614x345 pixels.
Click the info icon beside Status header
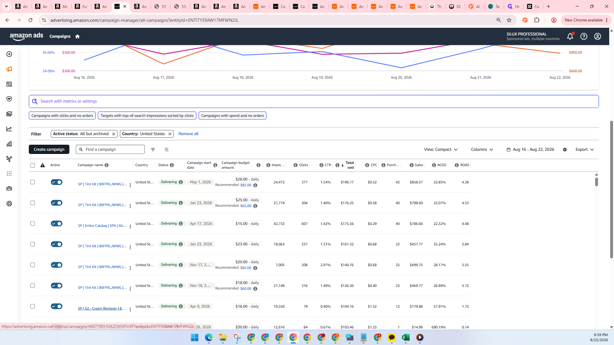[x=172, y=165]
